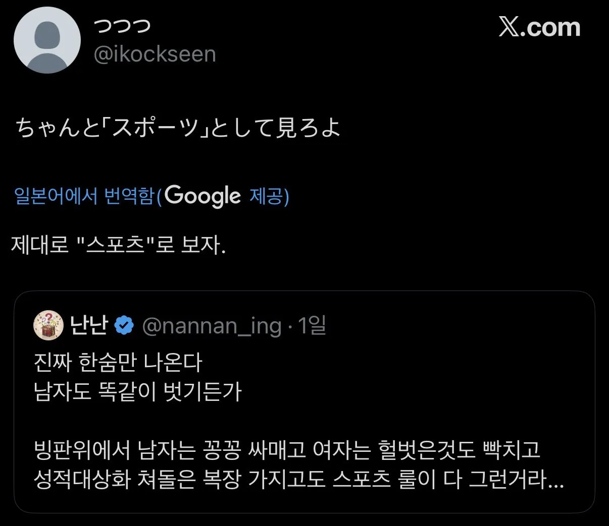Screen dimensions: 609x526
Task: Open the つつつ display name
Action: [123, 26]
